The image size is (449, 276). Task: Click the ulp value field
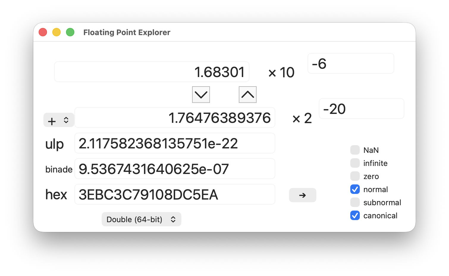click(175, 143)
